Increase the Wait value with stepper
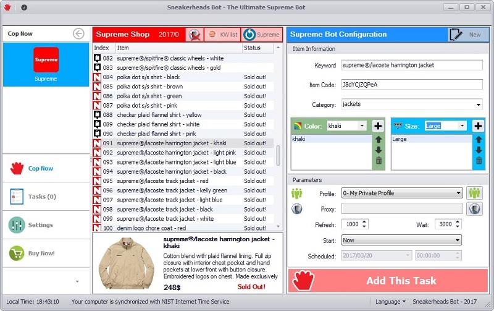This screenshot has width=494, height=311. click(x=458, y=222)
